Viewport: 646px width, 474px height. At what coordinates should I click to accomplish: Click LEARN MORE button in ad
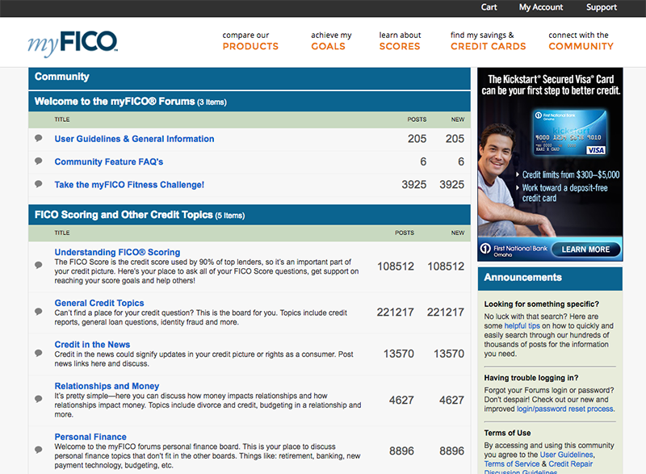point(585,250)
